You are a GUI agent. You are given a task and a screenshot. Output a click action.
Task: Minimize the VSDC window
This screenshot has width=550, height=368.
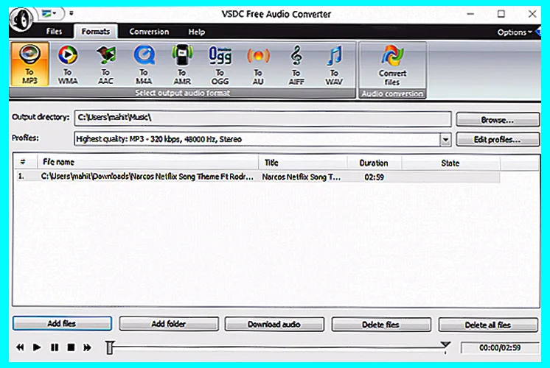tap(470, 14)
